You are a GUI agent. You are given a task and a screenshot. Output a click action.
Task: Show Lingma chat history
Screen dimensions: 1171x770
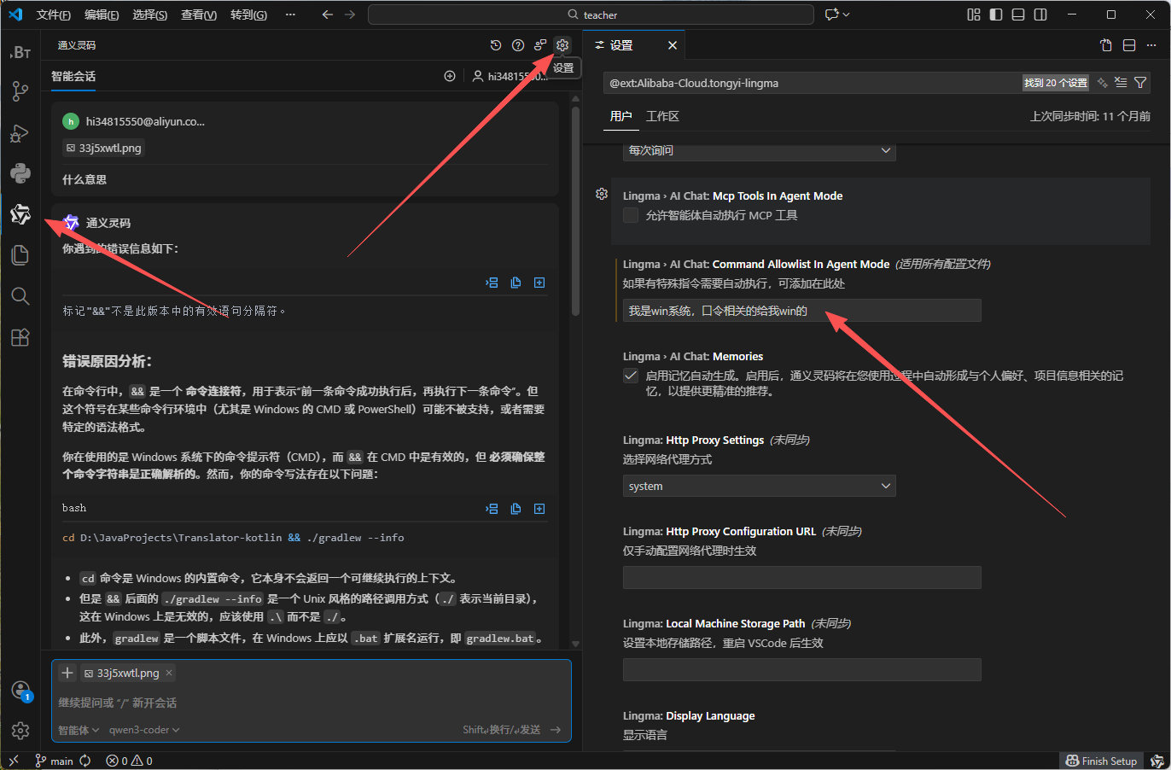click(496, 45)
